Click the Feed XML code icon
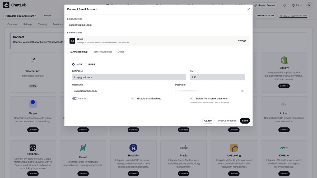This screenshot has width=317, height=178. pos(33,148)
